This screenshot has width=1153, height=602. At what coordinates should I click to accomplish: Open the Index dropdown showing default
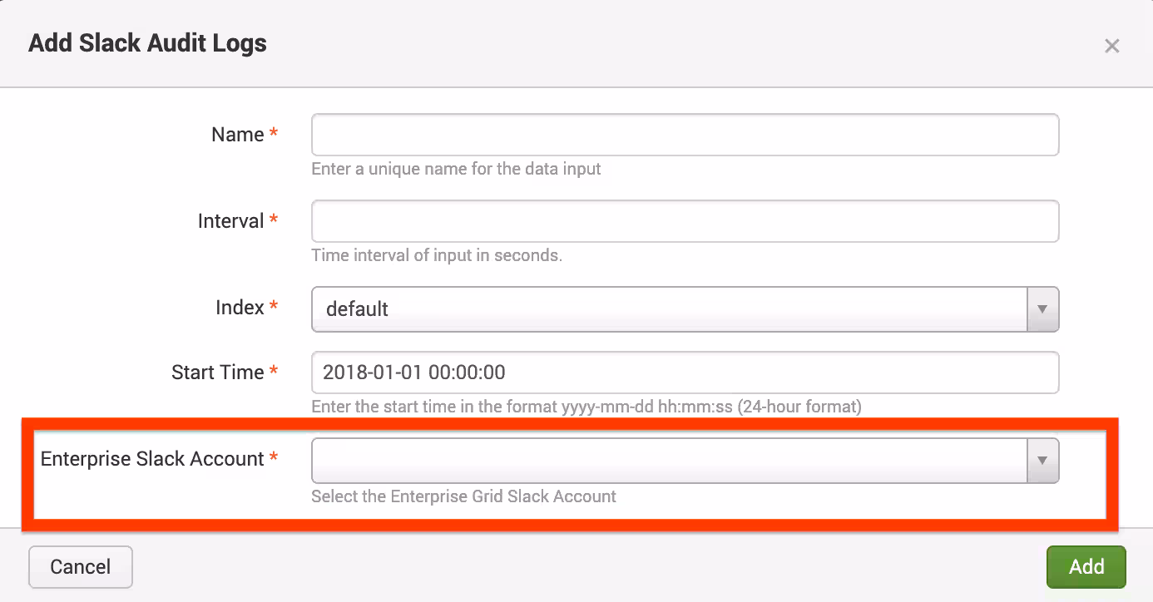(669, 309)
